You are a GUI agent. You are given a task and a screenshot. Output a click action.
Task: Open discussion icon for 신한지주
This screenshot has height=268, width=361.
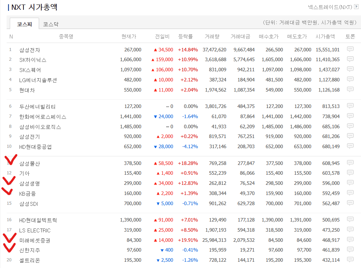[350, 249]
